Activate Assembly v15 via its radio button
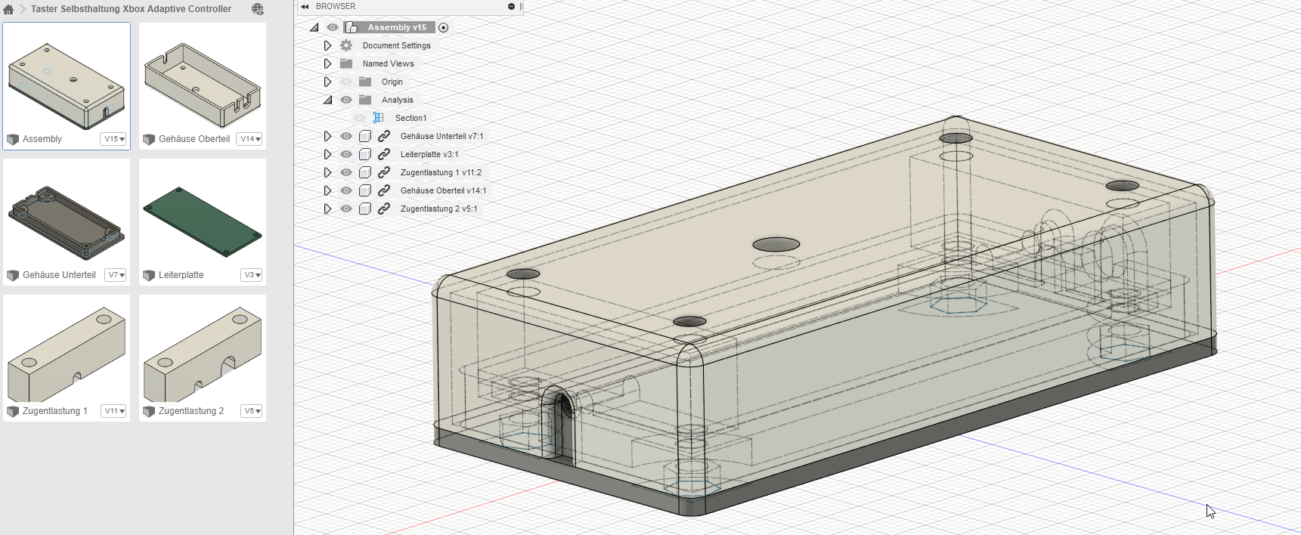The width and height of the screenshot is (1301, 535). tap(444, 27)
